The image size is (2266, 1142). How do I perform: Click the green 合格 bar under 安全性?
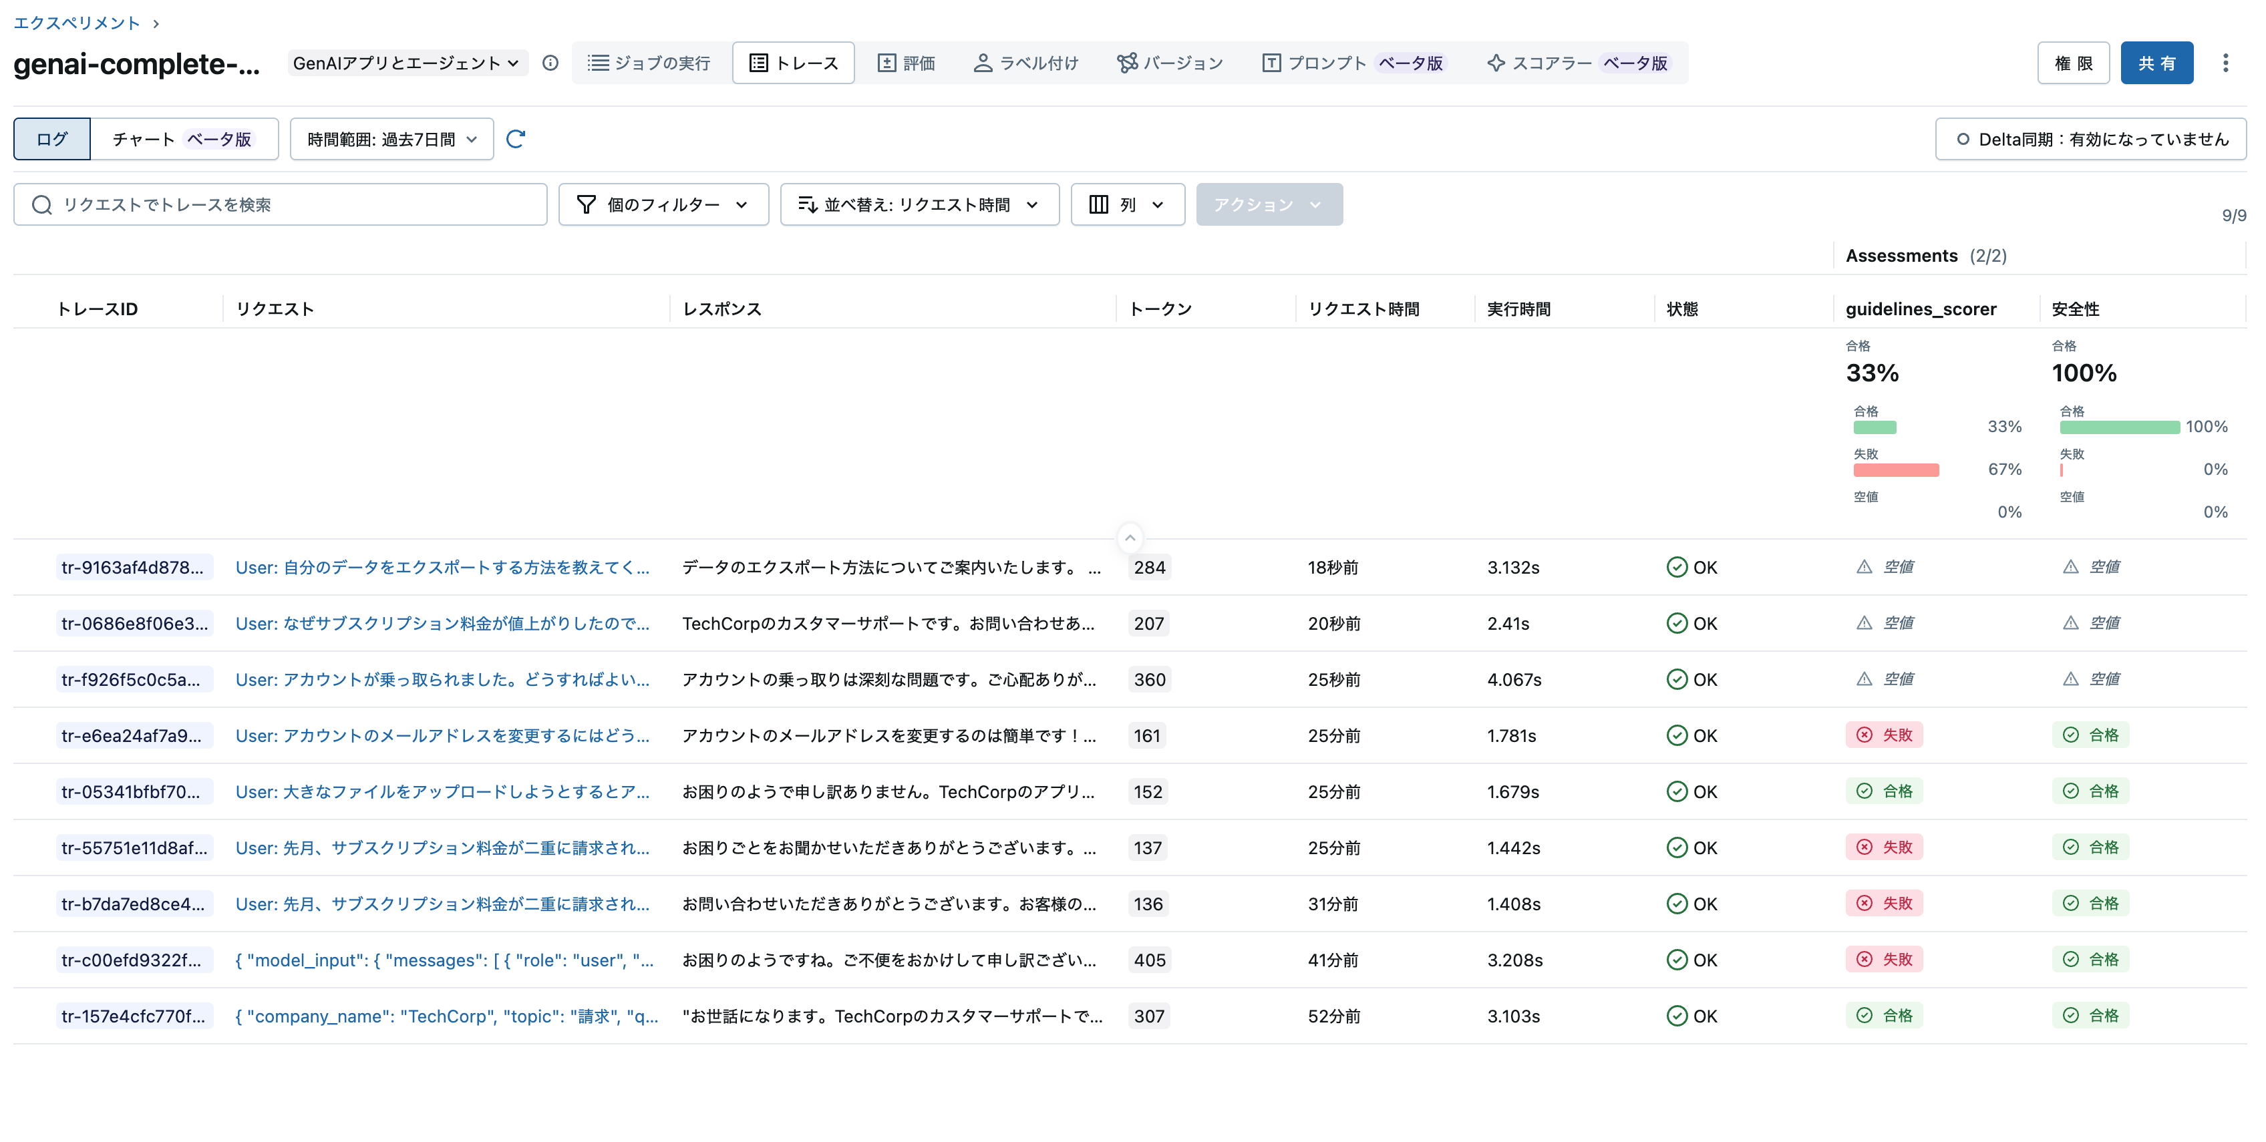(2120, 428)
